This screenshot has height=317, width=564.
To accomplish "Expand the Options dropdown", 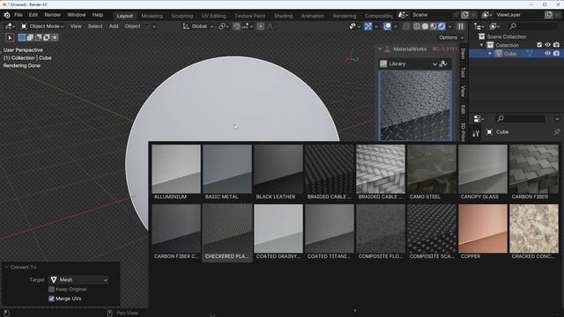I will point(451,37).
